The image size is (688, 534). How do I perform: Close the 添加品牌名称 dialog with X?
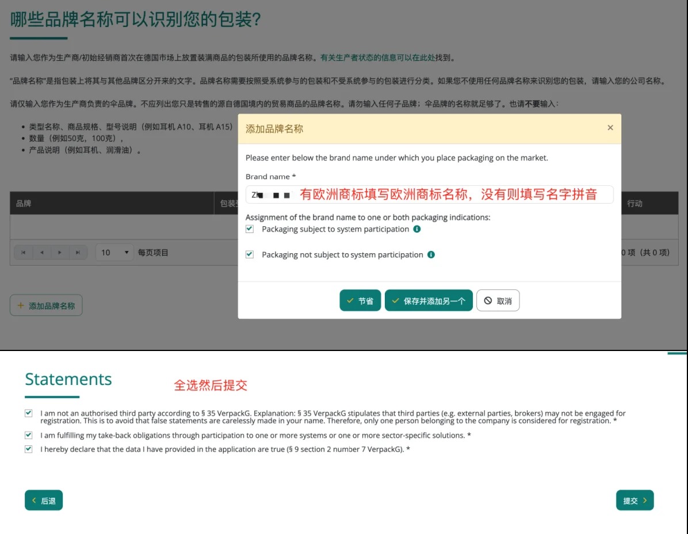[610, 128]
